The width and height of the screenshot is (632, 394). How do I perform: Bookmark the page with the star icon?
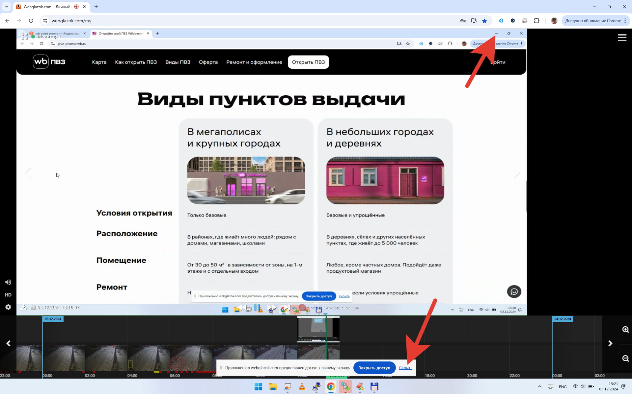(484, 20)
